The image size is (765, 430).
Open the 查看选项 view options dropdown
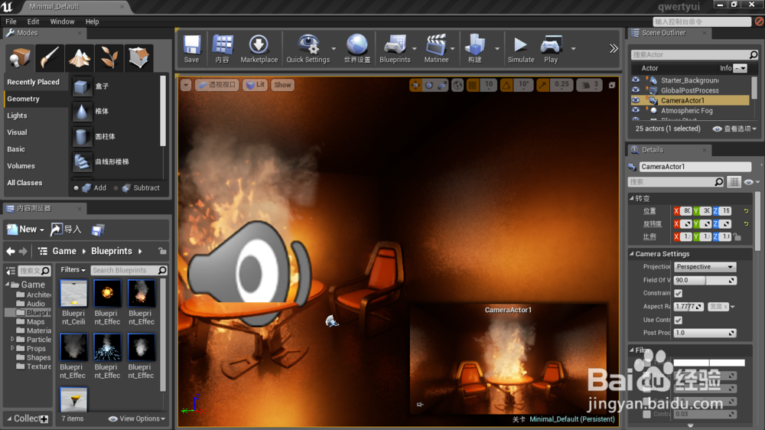(x=734, y=129)
